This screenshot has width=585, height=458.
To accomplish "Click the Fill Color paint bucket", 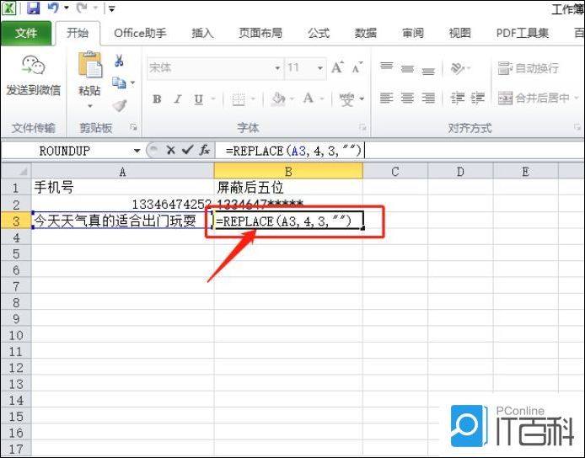I will click(x=278, y=99).
